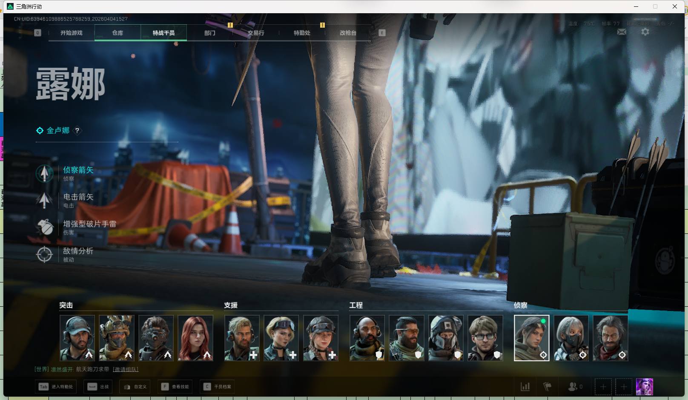
Task: Click the 侦察 category heading
Action: pyautogui.click(x=521, y=305)
